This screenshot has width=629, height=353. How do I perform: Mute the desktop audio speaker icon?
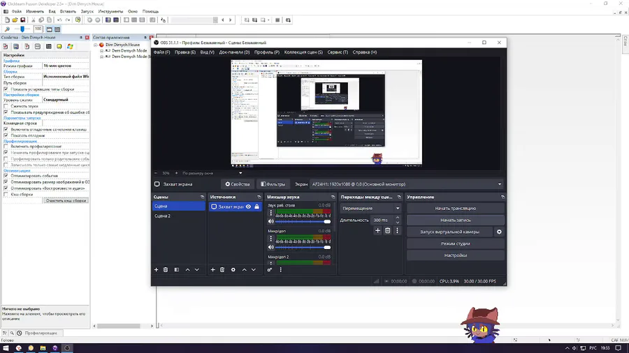tap(270, 221)
